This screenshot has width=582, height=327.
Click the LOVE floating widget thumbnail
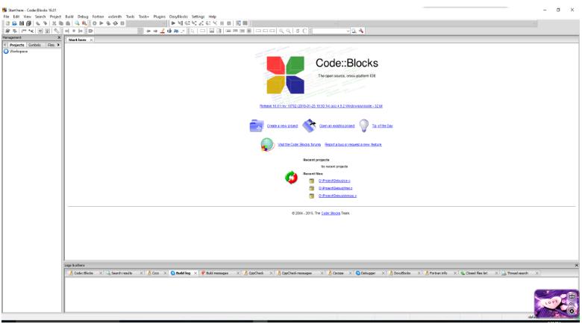click(x=556, y=304)
